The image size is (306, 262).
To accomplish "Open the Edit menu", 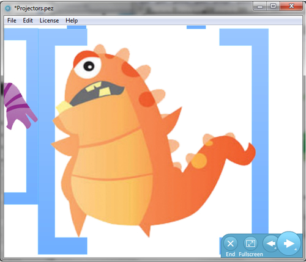I will (x=28, y=21).
